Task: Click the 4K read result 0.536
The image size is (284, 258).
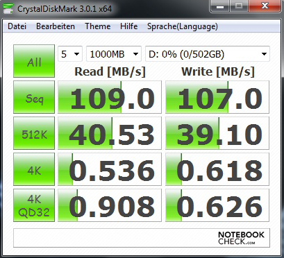Action: pyautogui.click(x=110, y=169)
